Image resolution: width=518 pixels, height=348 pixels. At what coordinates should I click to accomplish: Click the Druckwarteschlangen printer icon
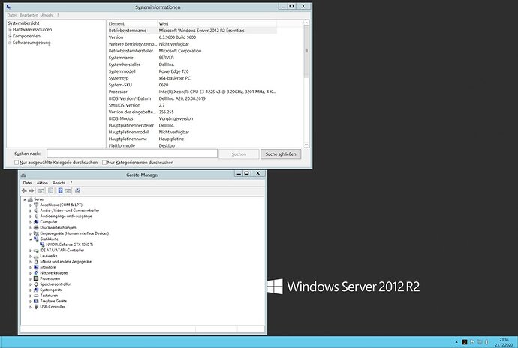click(36, 227)
